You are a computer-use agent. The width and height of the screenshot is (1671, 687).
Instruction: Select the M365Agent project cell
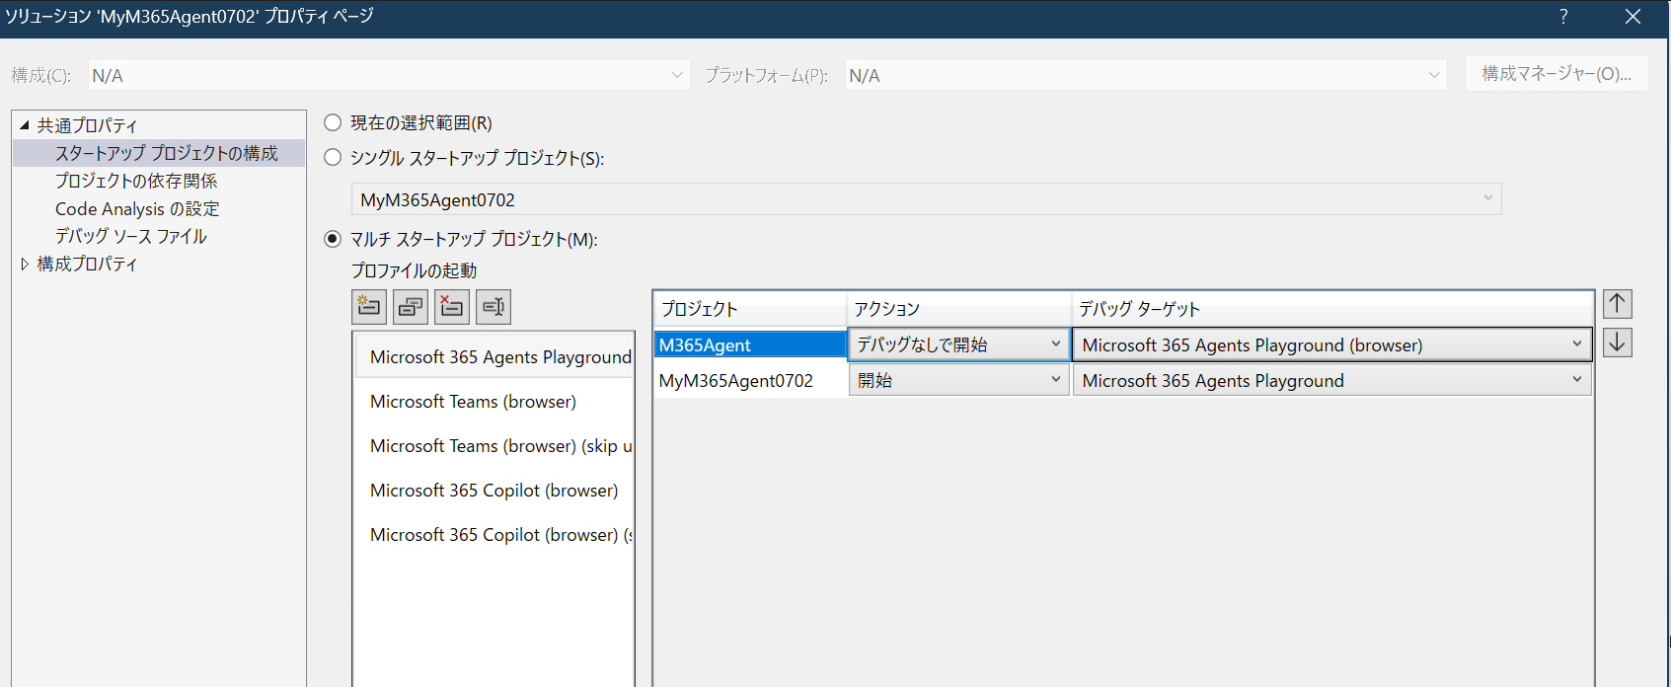(750, 344)
